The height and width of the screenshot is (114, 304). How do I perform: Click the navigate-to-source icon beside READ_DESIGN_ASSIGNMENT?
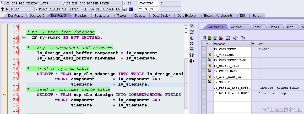pyautogui.click(x=126, y=9)
